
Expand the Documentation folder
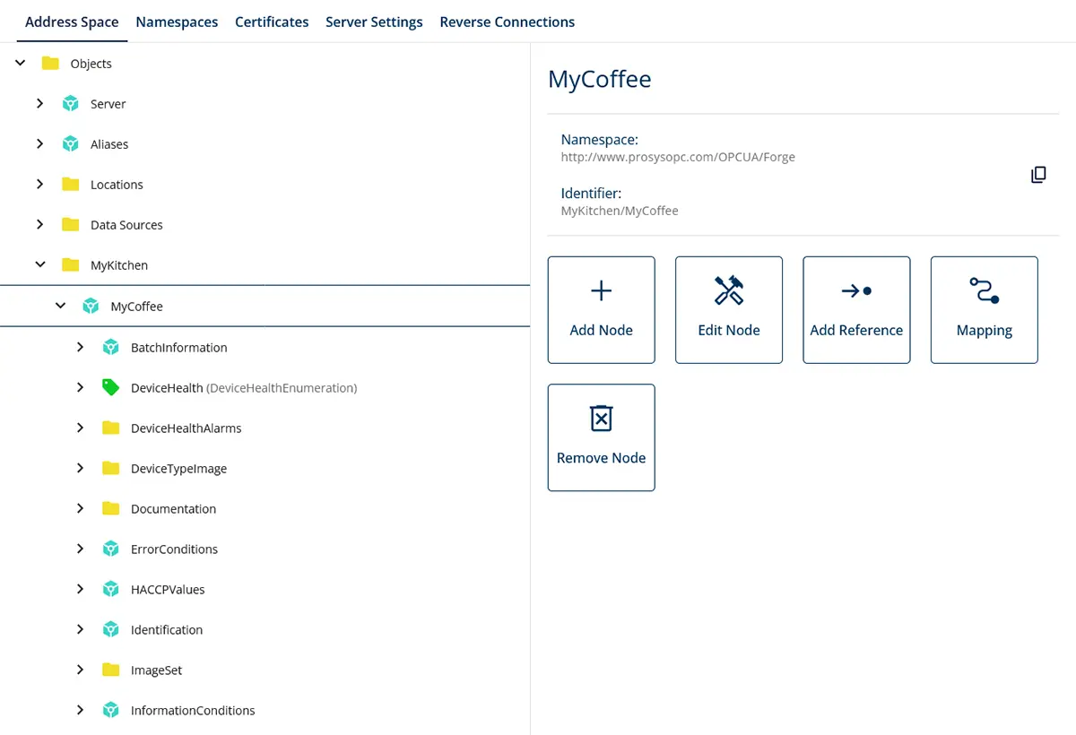coord(80,509)
